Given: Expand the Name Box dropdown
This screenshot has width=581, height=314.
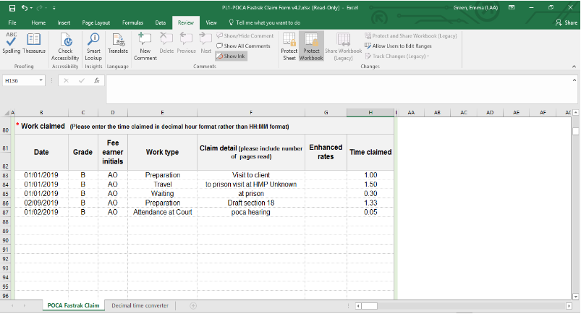Looking at the screenshot, I should [41, 80].
